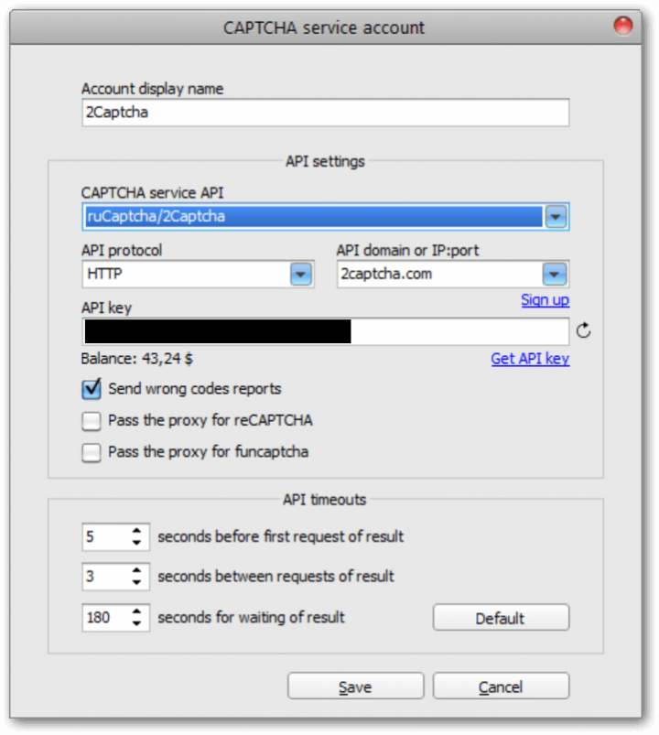Increase seconds between requests value
Screen dimensions: 659x735
coord(136,570)
